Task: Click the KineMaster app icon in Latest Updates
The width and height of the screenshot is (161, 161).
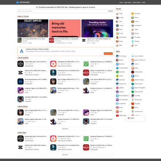Action: point(53,64)
